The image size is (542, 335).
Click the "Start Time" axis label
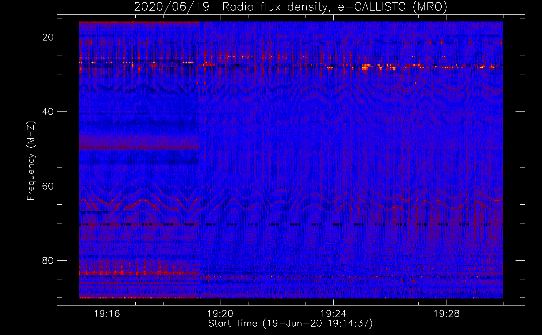[290, 324]
